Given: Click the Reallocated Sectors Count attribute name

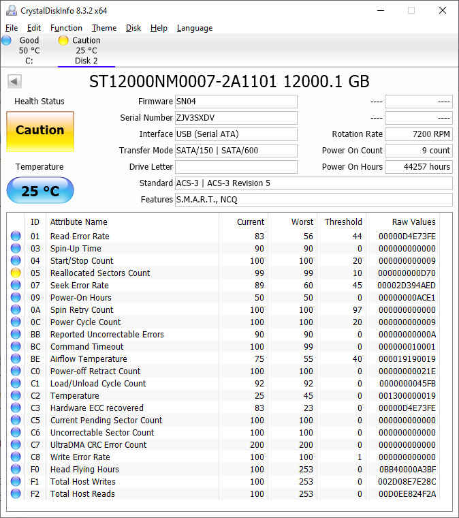Looking at the screenshot, I should pos(100,273).
